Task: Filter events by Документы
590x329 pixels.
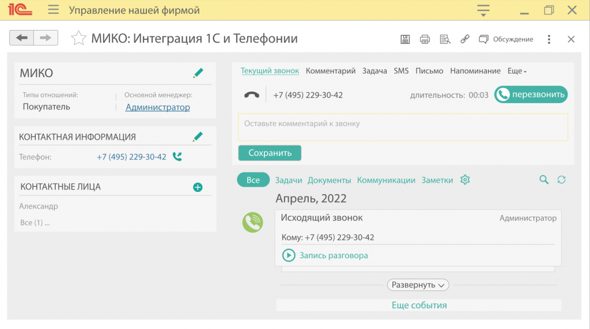Action: tap(329, 180)
